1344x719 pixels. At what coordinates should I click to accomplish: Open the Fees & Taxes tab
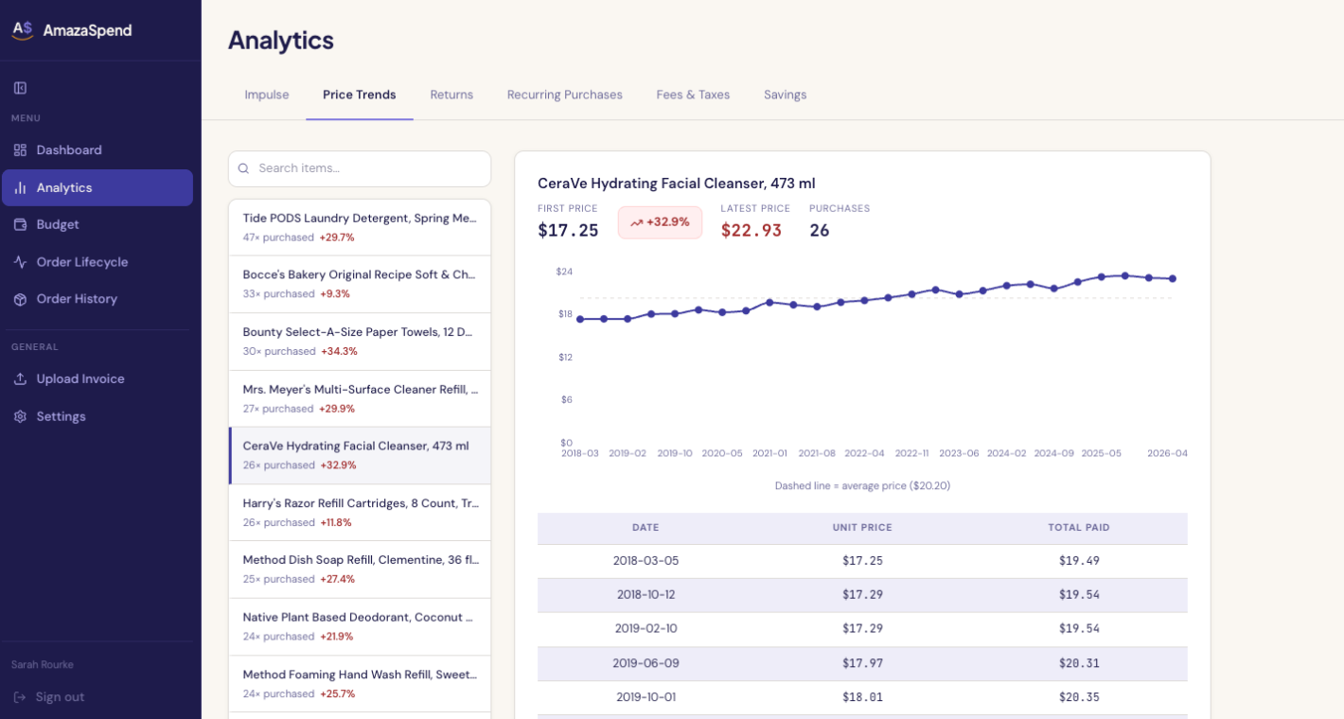click(693, 95)
